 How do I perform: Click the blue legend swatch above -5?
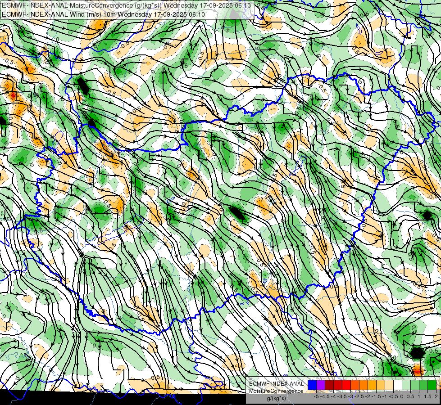click(312, 385)
